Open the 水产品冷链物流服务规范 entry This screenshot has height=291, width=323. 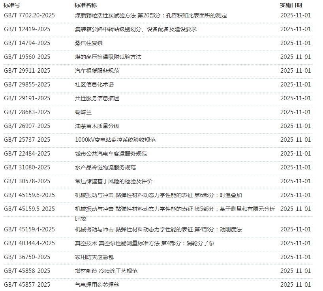(x=105, y=167)
